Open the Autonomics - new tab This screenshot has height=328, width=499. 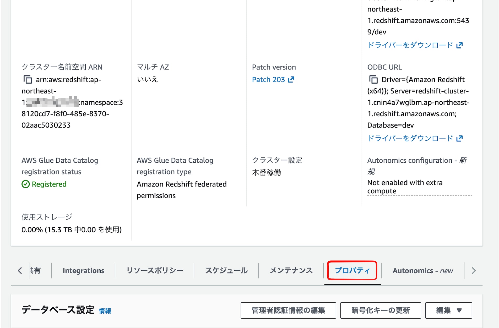click(x=423, y=271)
